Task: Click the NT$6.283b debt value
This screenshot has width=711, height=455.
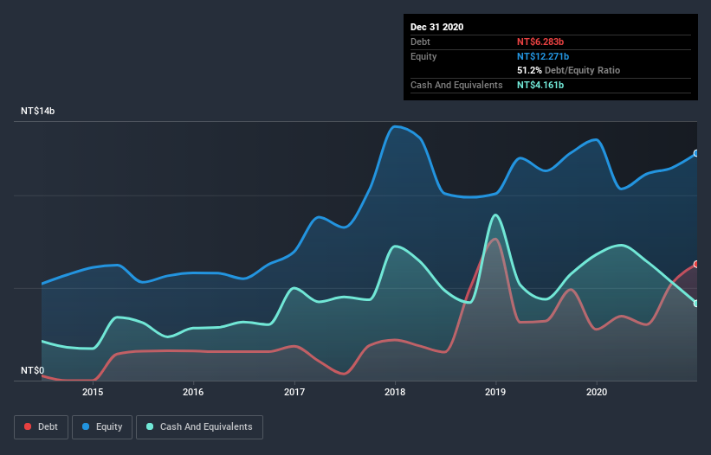Action: (540, 42)
